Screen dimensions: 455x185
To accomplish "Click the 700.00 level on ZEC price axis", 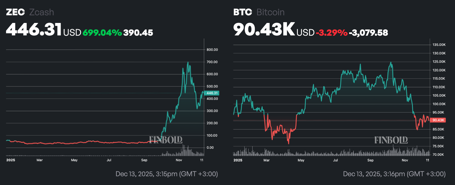I will click(x=212, y=62).
